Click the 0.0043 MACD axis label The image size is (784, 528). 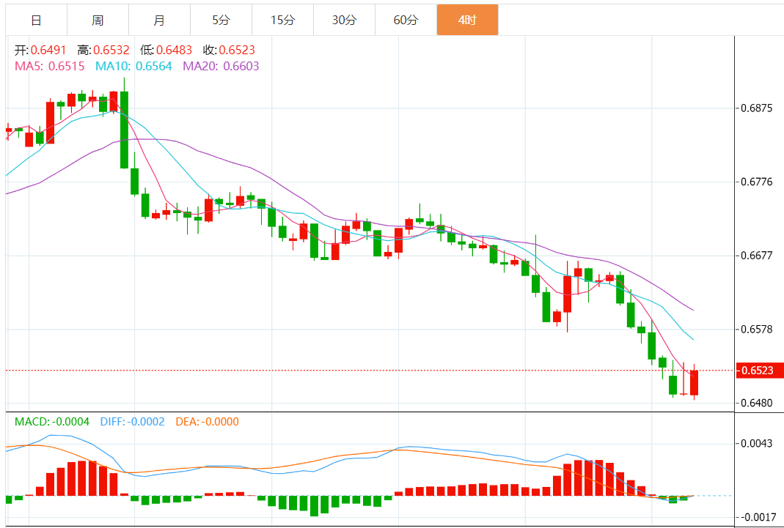point(755,443)
